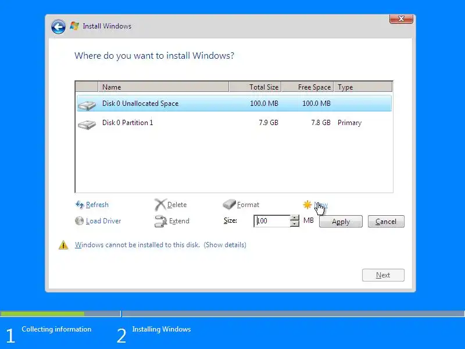Click the disk icon for Unallocated Space
This screenshot has height=349, width=465.
(x=87, y=105)
